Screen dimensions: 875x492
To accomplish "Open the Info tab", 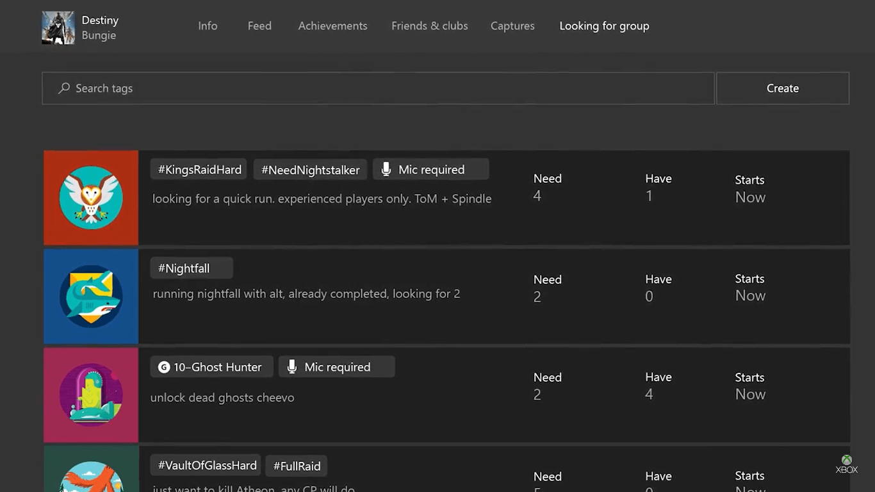I will pyautogui.click(x=208, y=26).
